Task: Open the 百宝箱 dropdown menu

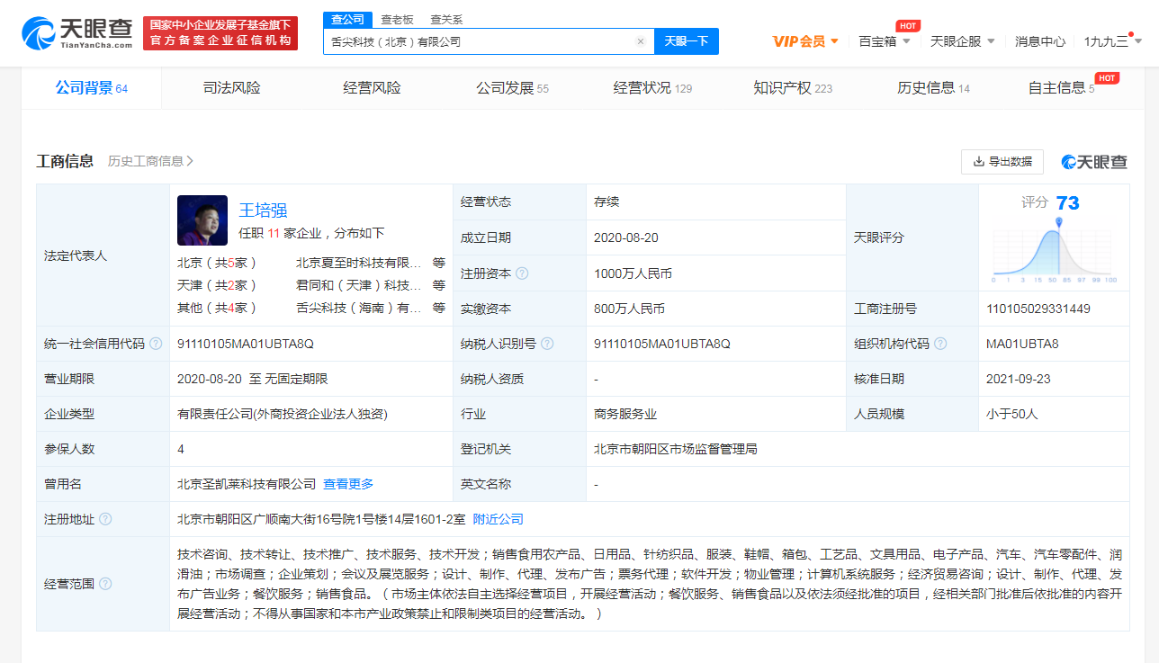Action: [885, 41]
